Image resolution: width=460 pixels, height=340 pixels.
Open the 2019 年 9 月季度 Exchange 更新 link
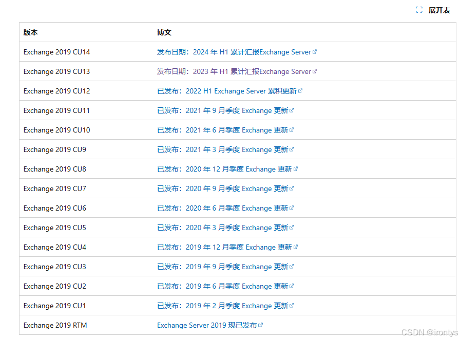pos(225,267)
